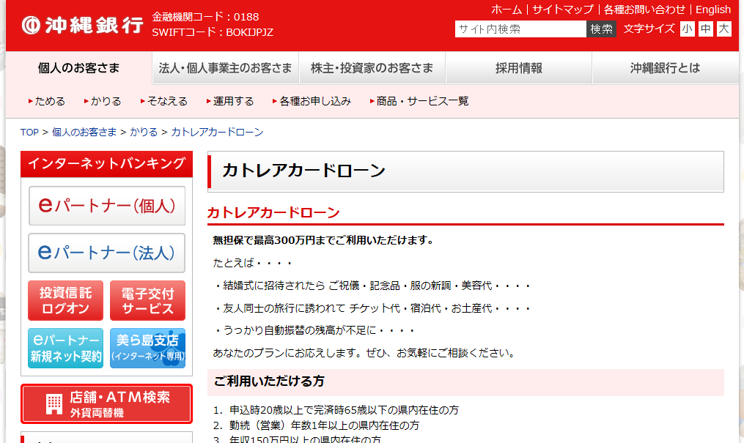Click the 結婚式に招待されたら bullet line

pos(372,286)
